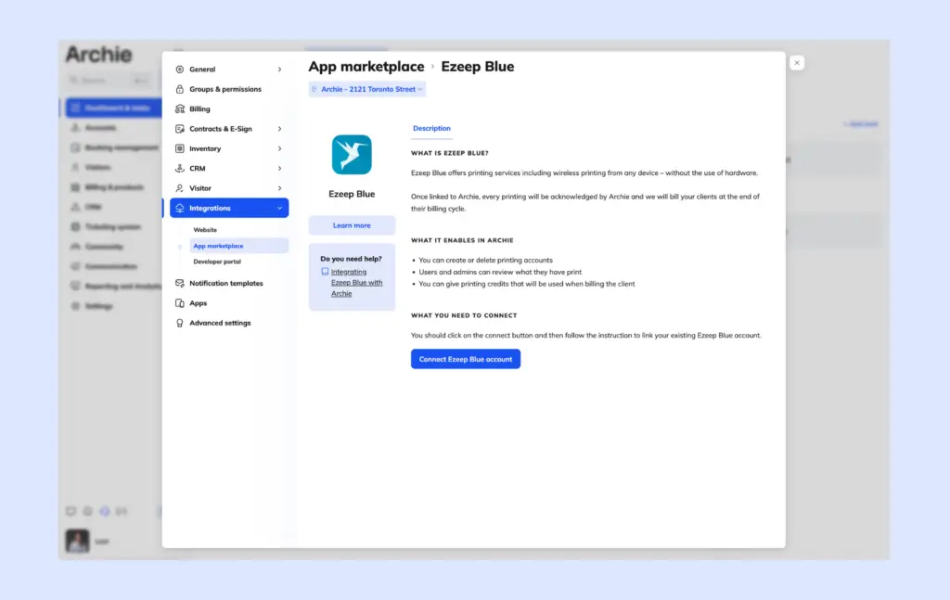Click the Learn more button
Image resolution: width=950 pixels, height=600 pixels.
[352, 225]
